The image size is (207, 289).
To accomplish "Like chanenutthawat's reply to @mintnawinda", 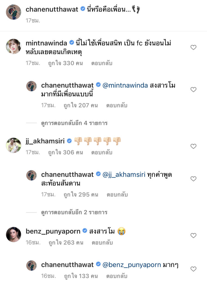I will [x=193, y=89].
